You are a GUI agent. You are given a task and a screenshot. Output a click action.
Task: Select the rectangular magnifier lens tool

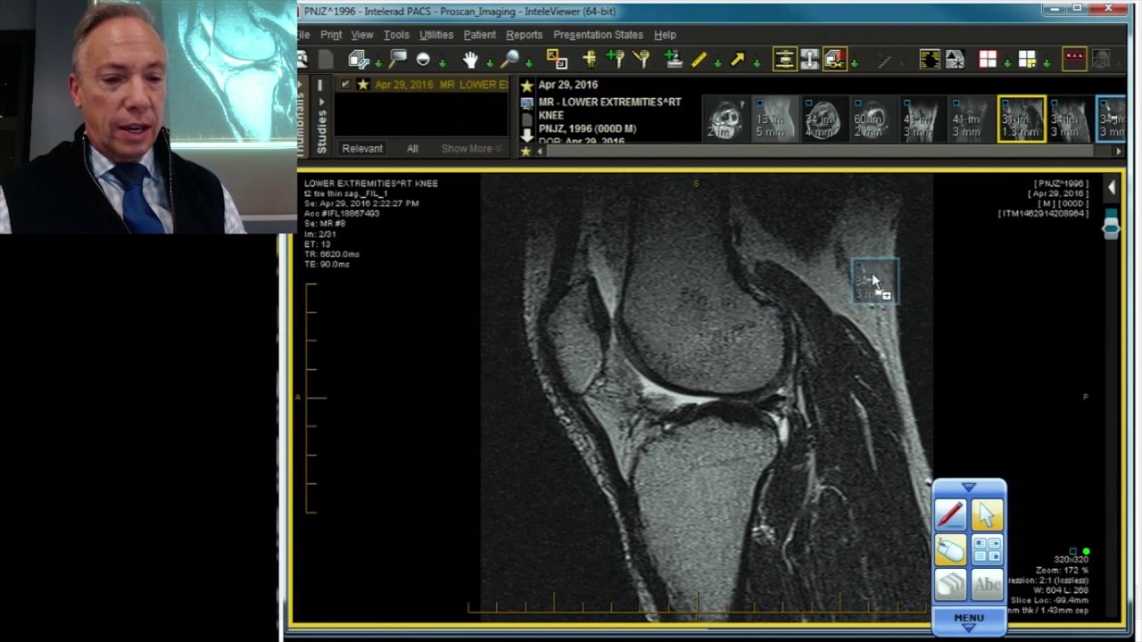398,60
